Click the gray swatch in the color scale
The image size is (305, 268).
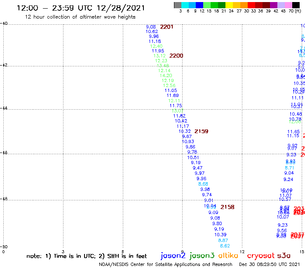click(178, 5)
